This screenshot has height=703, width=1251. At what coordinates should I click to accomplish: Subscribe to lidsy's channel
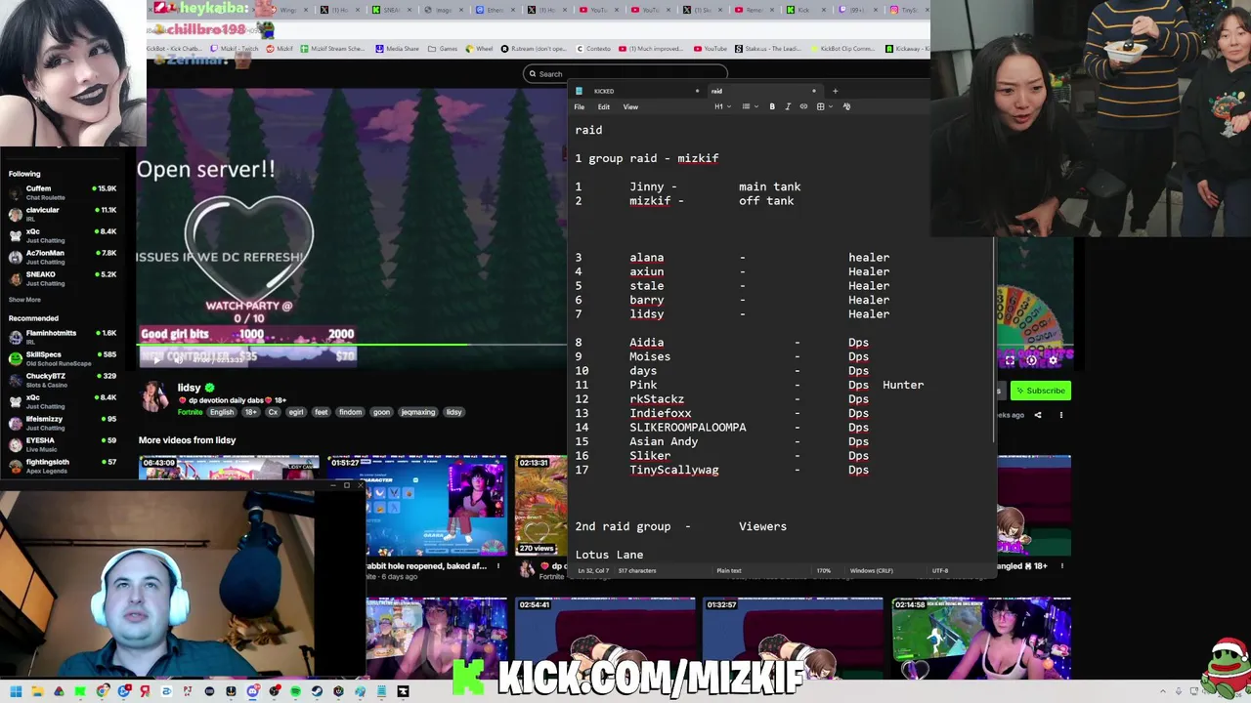coord(1041,391)
